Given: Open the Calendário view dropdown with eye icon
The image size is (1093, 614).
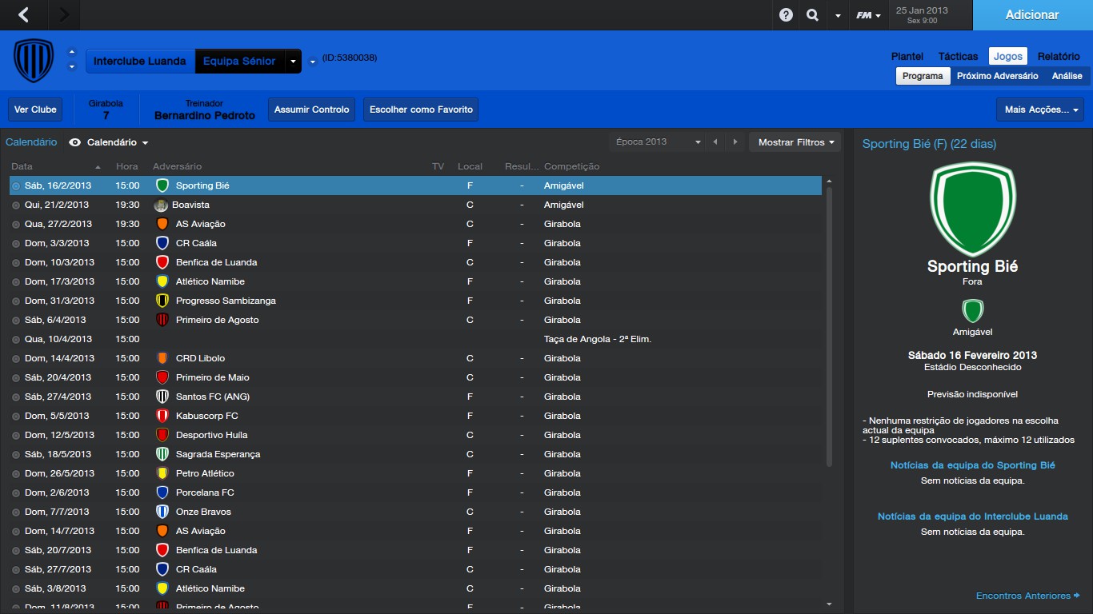Looking at the screenshot, I should [109, 142].
